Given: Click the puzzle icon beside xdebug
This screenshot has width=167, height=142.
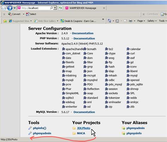Looking at the screenshot, I should pyautogui.click(x=64, y=102).
